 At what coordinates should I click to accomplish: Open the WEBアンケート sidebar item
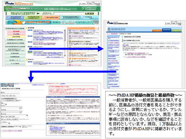[15, 60]
